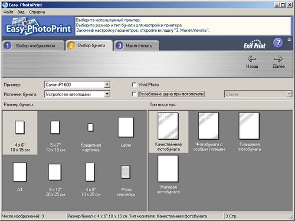Collapse the header with double chevron icon
Viewport: 295px width, 221px height.
coord(289,40)
